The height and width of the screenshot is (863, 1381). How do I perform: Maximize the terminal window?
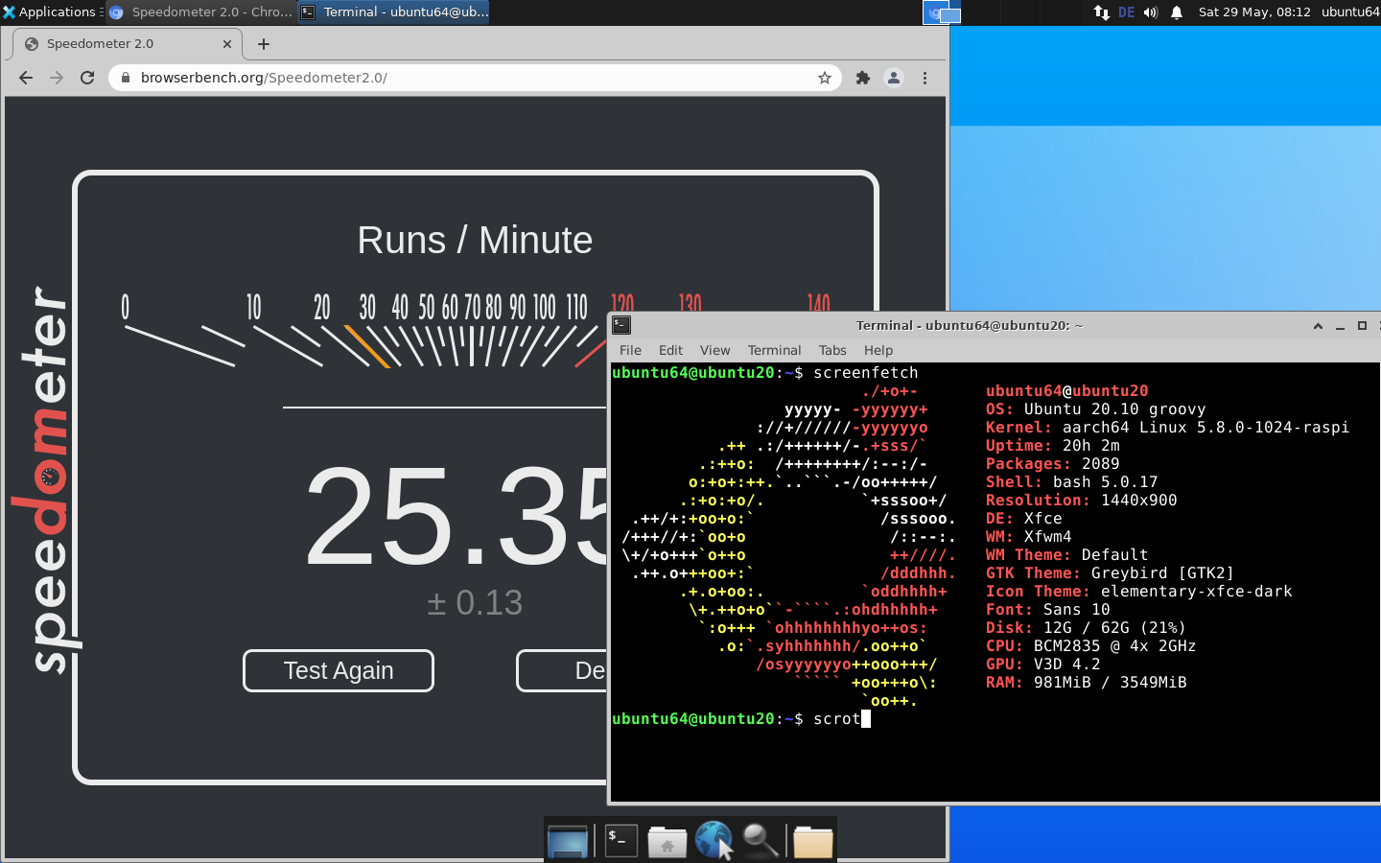1362,326
